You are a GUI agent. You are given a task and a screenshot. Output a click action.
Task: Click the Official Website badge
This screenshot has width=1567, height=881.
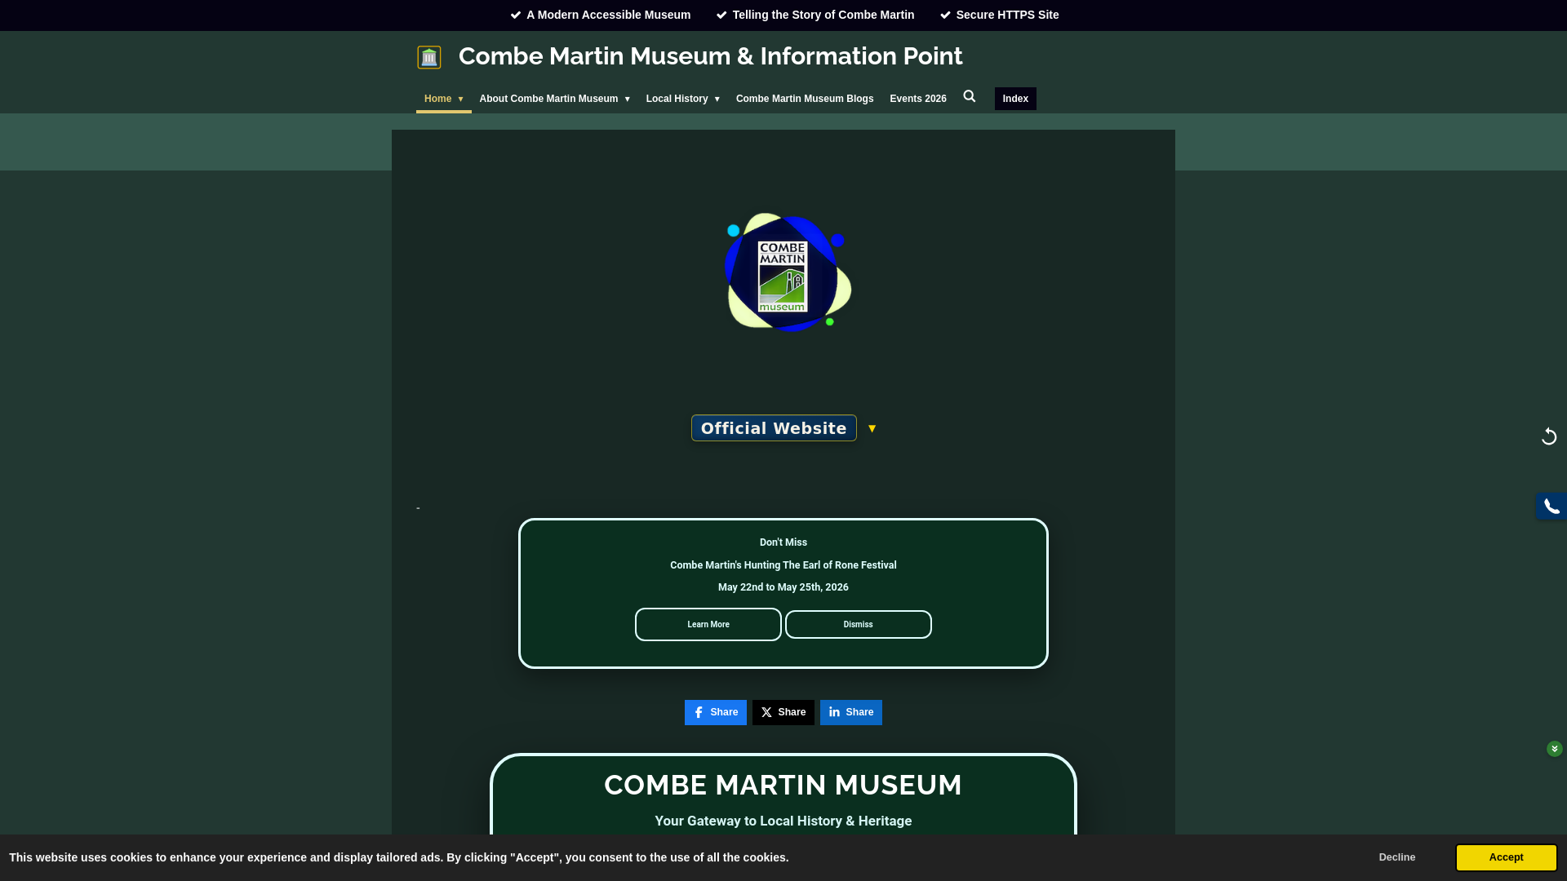pyautogui.click(x=774, y=428)
